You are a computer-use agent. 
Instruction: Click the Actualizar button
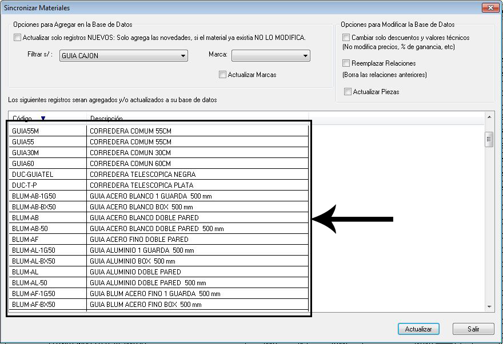[418, 329]
